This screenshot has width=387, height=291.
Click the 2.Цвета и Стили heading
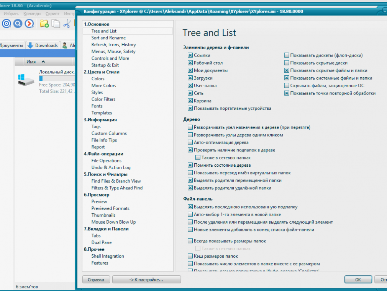[102, 72]
